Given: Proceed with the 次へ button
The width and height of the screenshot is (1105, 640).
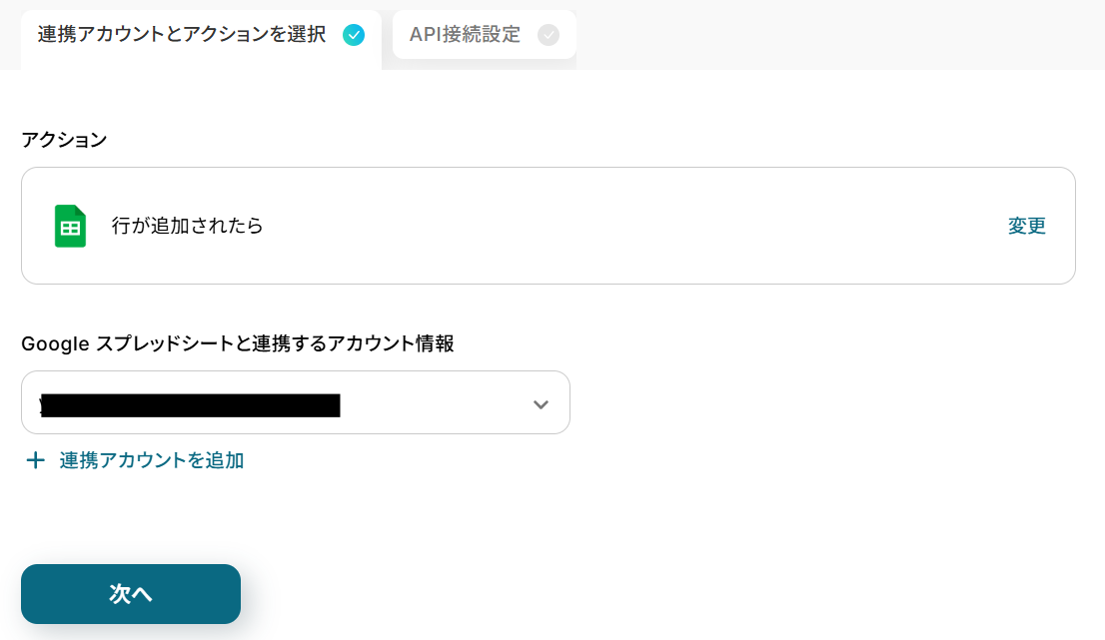Looking at the screenshot, I should click(131, 593).
